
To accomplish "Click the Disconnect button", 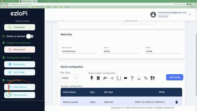I will click(x=20, y=49).
